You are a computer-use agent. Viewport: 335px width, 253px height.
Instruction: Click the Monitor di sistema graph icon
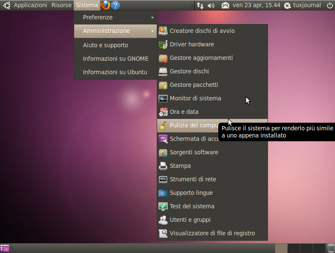163,98
